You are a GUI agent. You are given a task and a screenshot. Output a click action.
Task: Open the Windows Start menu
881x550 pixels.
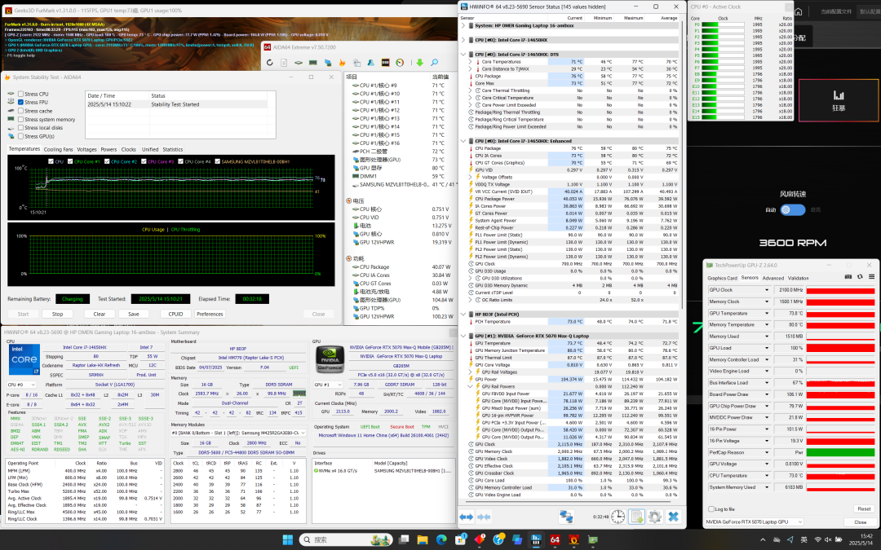[288, 540]
